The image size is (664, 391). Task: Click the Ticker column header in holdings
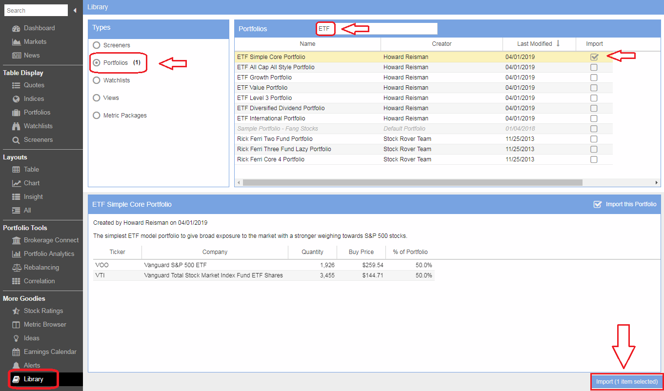click(x=117, y=252)
